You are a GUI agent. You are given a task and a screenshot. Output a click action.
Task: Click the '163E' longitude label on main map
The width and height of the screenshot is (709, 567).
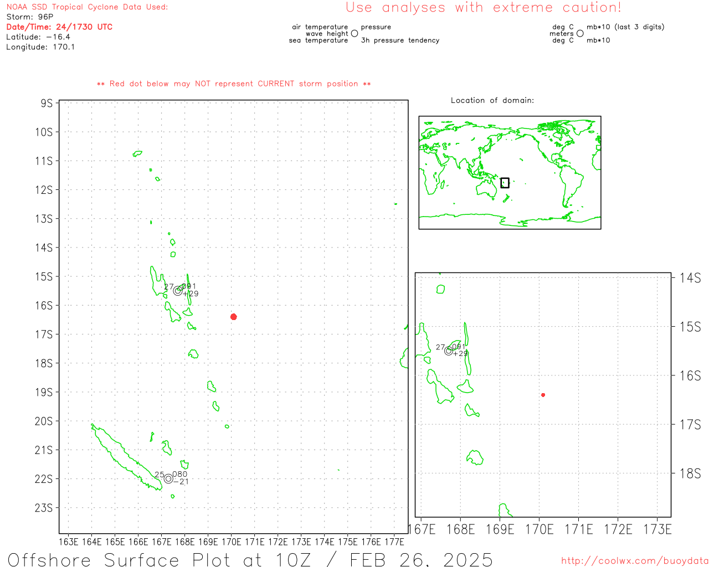tap(69, 542)
